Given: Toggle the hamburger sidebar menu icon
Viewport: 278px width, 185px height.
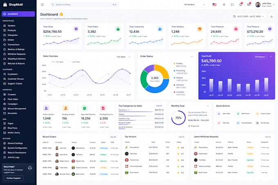Looking at the screenshot, I should tap(42, 4).
